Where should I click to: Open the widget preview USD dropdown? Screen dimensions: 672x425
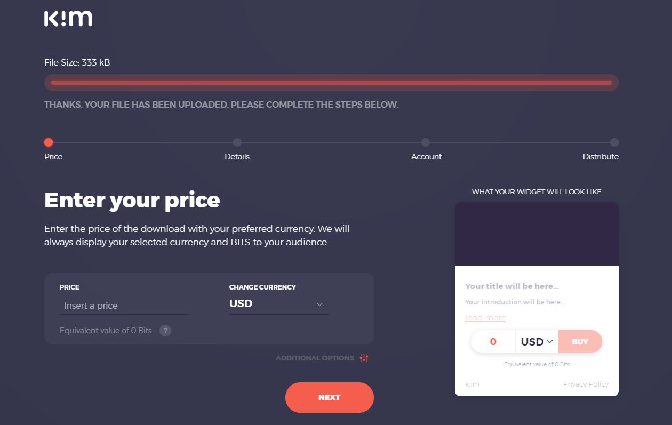click(x=537, y=342)
